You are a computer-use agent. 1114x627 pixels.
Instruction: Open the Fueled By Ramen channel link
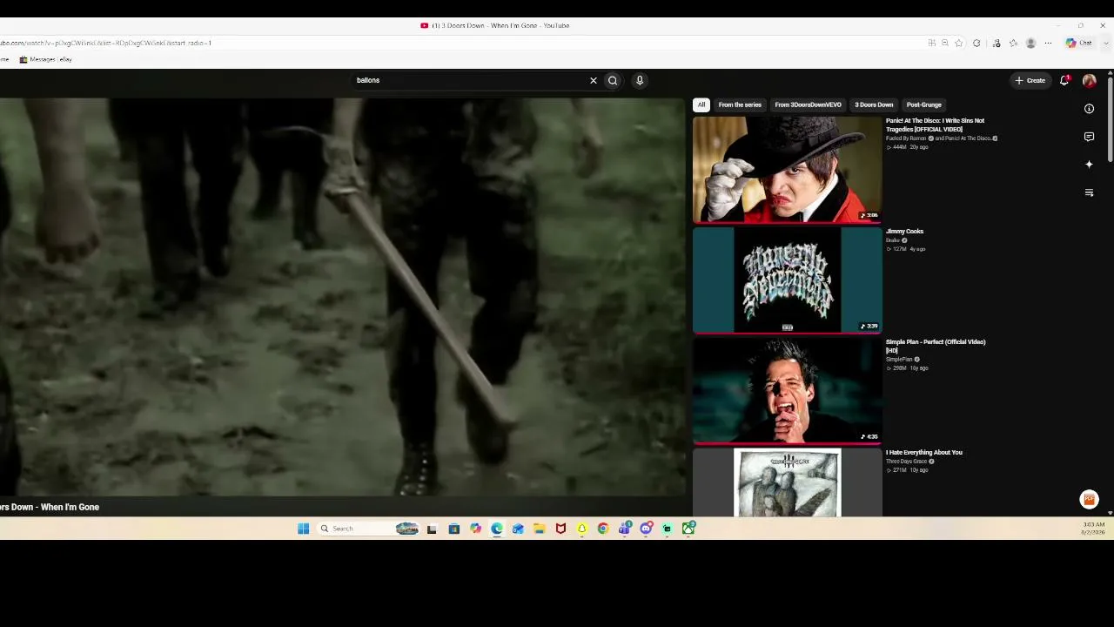coord(906,138)
